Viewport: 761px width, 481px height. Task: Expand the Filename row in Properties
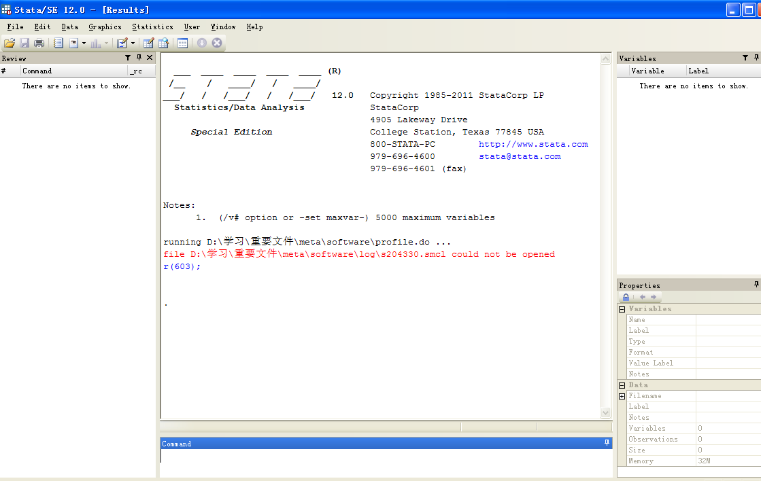pos(622,396)
